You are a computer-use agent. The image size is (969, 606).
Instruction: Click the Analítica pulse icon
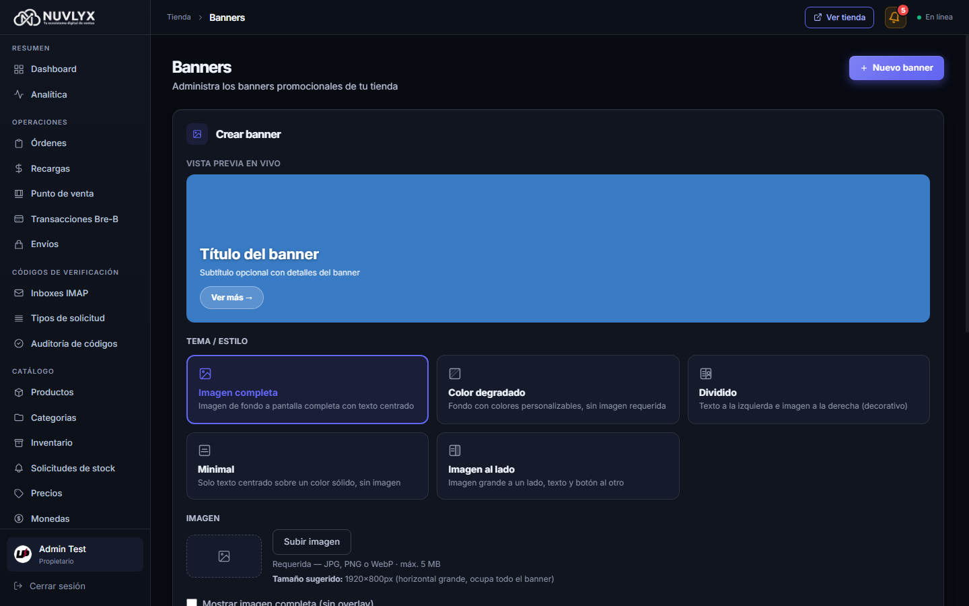tap(19, 95)
